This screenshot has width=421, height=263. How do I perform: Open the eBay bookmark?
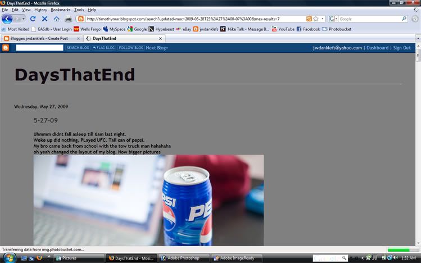click(184, 29)
